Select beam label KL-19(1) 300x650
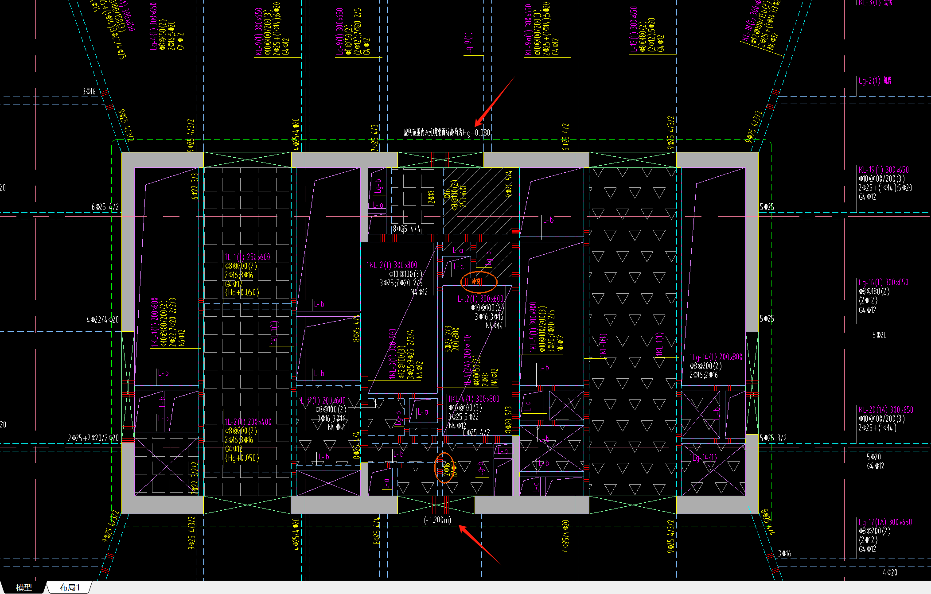The width and height of the screenshot is (931, 594). [884, 170]
